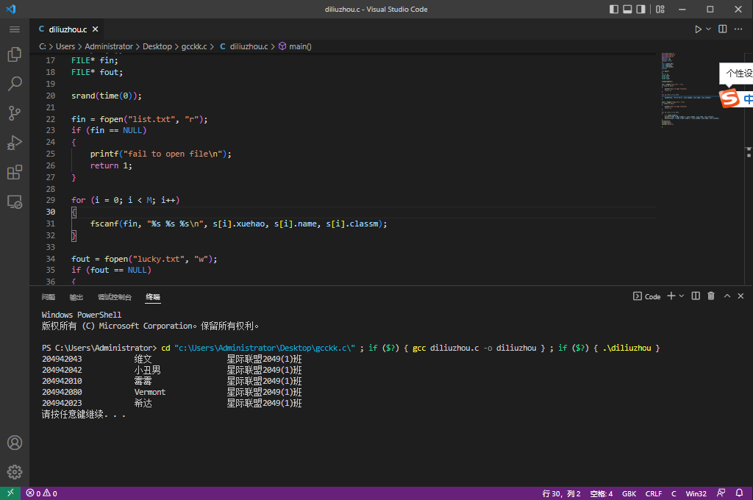Image resolution: width=753 pixels, height=500 pixels.
Task: Open the Extensions view
Action: (14, 172)
